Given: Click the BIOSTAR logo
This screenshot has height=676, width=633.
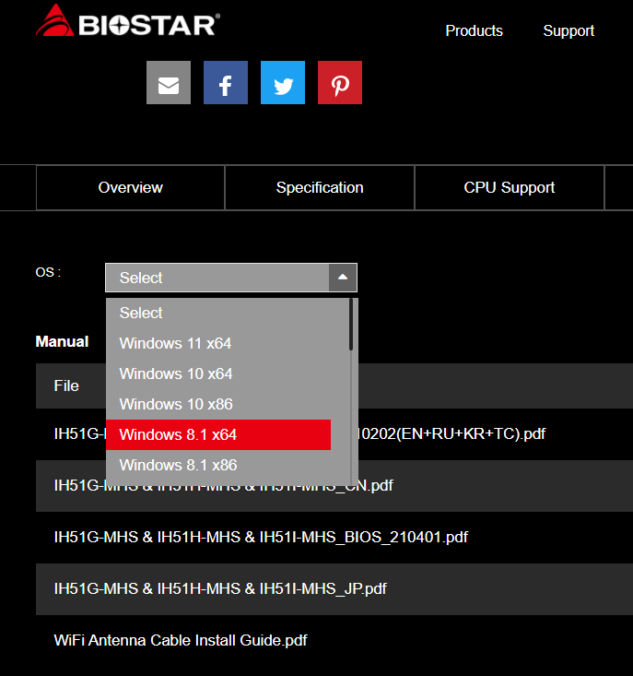Looking at the screenshot, I should coord(128,21).
